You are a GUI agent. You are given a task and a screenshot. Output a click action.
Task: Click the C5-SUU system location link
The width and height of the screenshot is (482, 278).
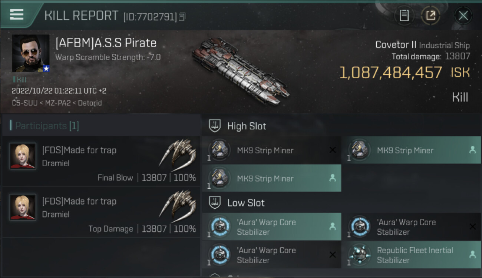[x=24, y=103]
